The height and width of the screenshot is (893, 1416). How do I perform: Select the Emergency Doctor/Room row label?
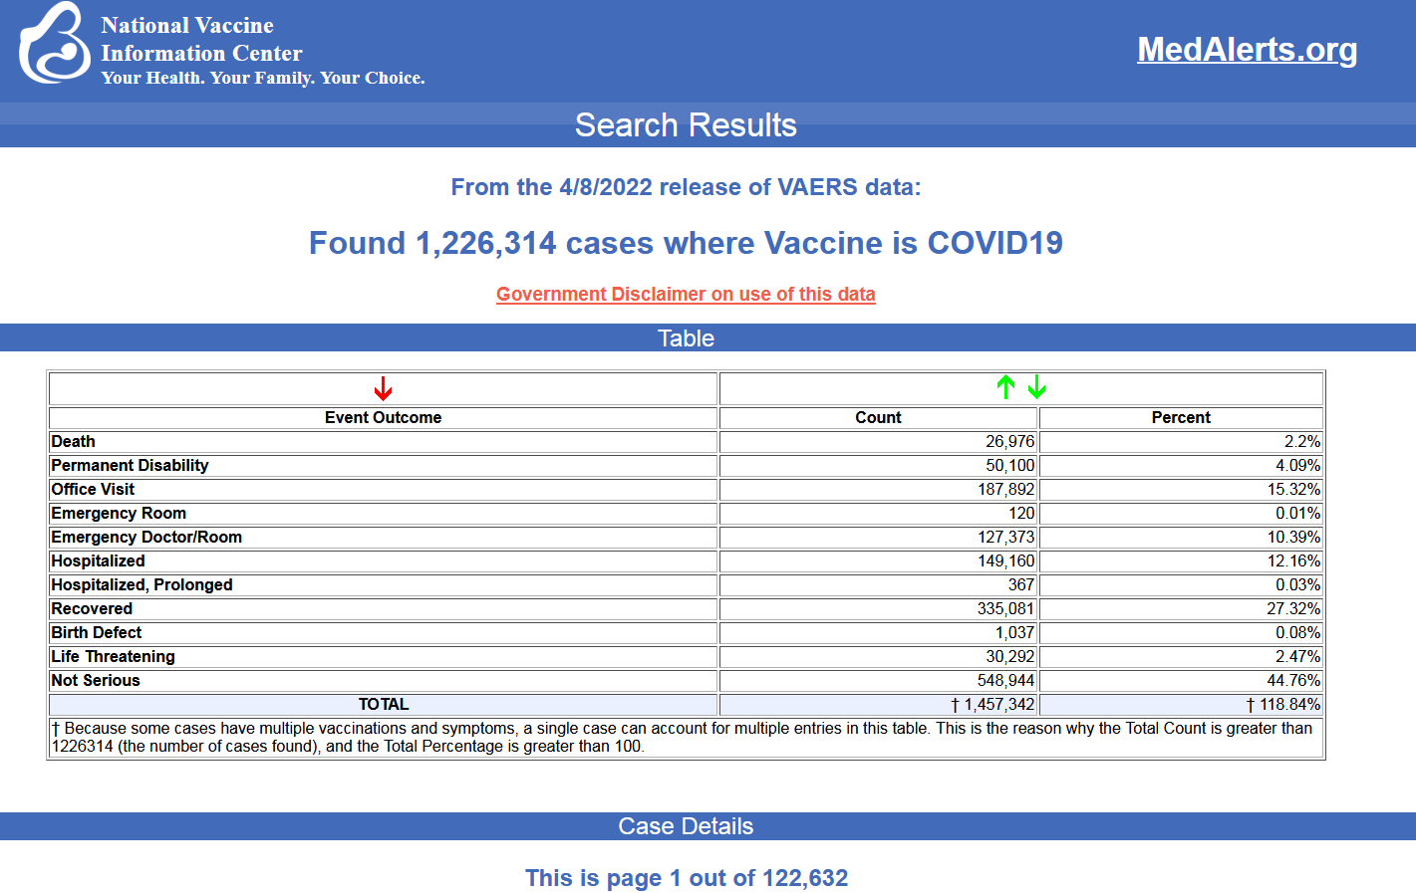[146, 537]
